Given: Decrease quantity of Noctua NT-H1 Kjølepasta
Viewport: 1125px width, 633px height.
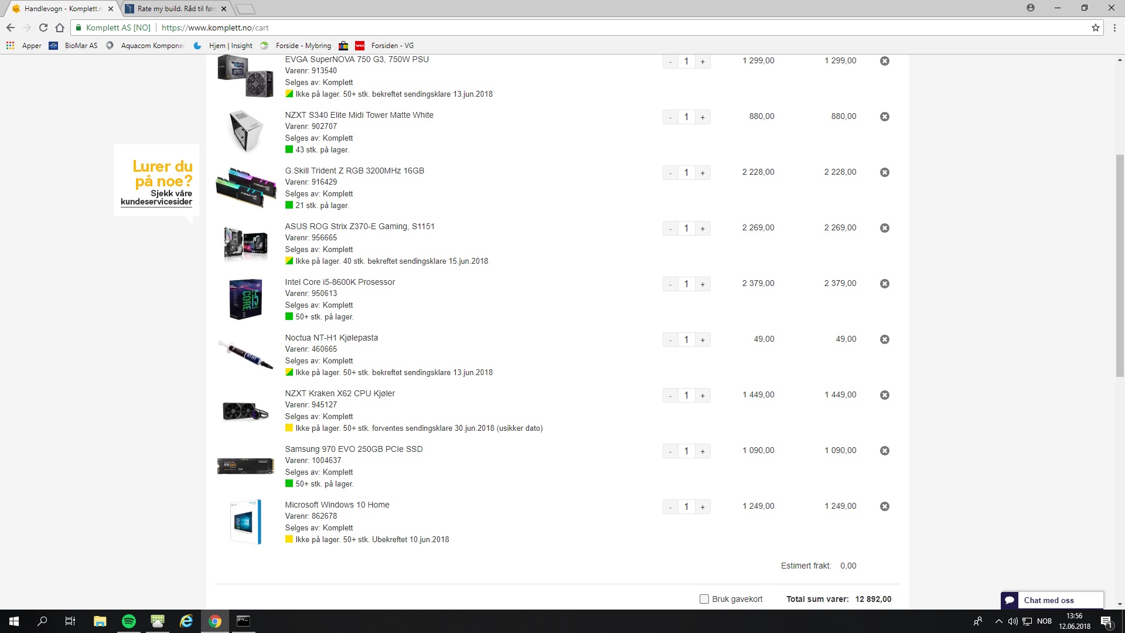Looking at the screenshot, I should (x=670, y=340).
